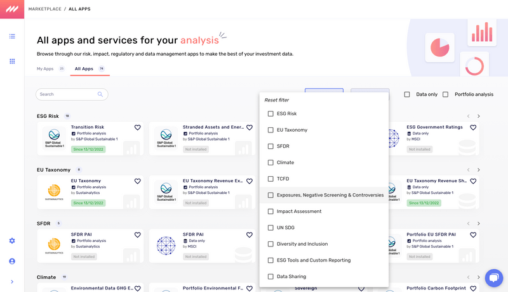The image size is (508, 292).
Task: Check the Climate filter option
Action: click(271, 163)
